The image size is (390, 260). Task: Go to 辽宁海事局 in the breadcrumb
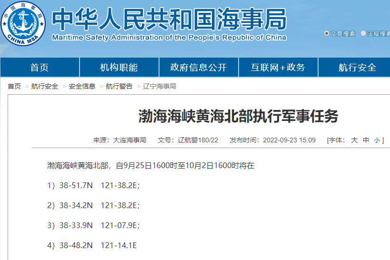(160, 86)
